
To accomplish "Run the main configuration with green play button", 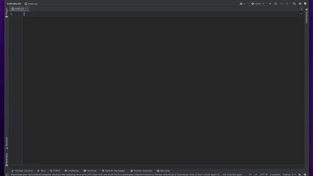I will tap(270, 3).
